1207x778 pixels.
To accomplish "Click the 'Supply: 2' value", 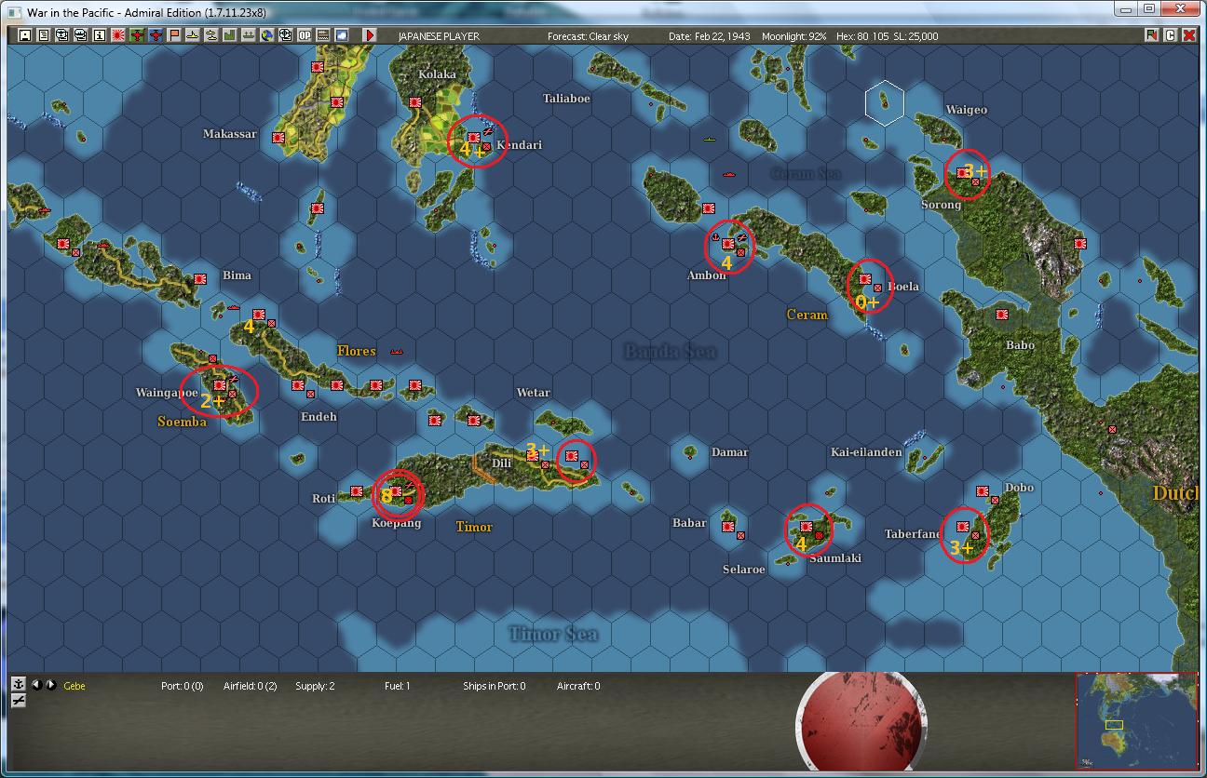I will click(315, 687).
